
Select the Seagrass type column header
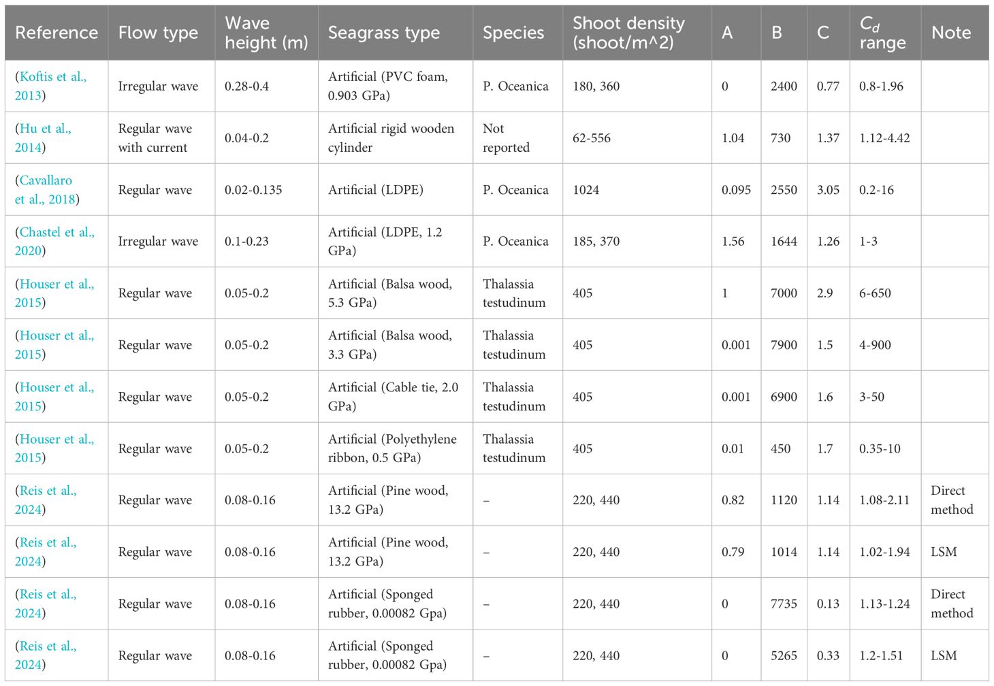click(384, 33)
